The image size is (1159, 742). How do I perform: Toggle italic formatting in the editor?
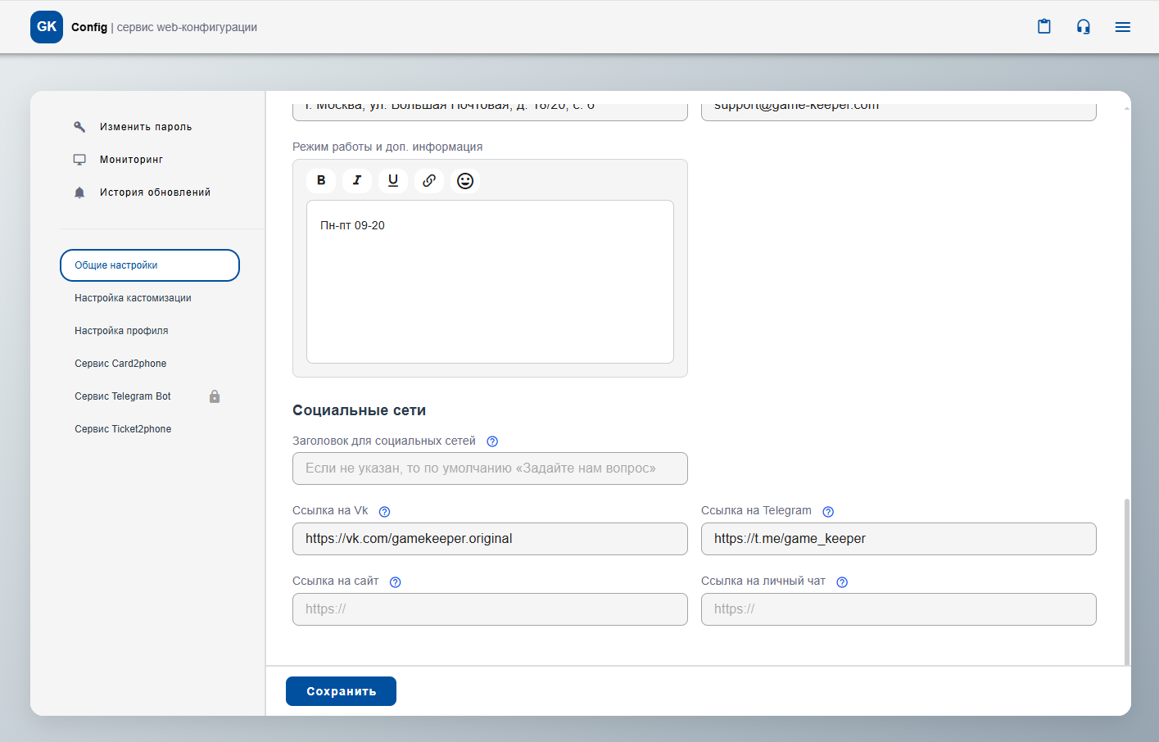(357, 181)
